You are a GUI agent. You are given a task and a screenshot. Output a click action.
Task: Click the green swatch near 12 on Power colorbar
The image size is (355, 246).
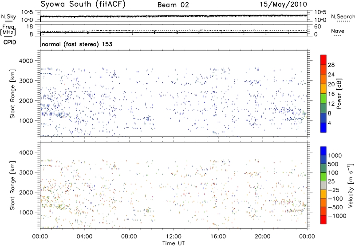click(323, 98)
